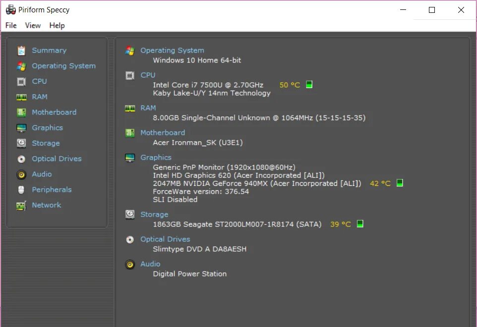
Task: Click the Motherboard icon in summary panel
Action: click(x=130, y=133)
